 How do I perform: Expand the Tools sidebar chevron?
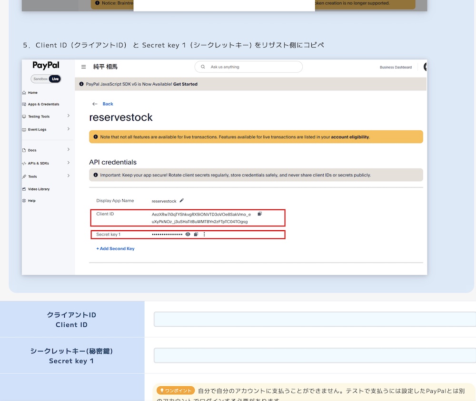69,176
